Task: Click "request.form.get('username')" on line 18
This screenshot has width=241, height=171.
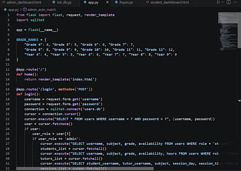Action: click(74, 99)
